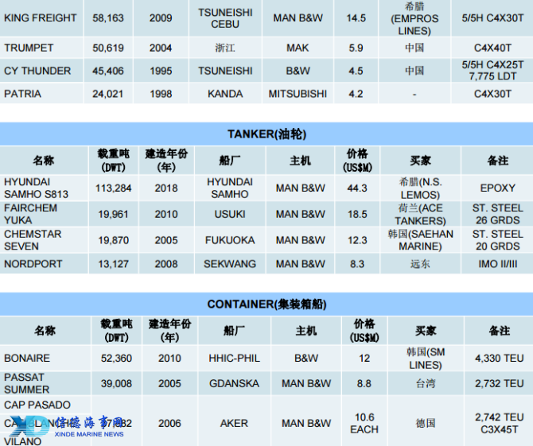Select the 52,360 deadweight value
Viewport: 533px width, 446px height.
[x=116, y=358]
